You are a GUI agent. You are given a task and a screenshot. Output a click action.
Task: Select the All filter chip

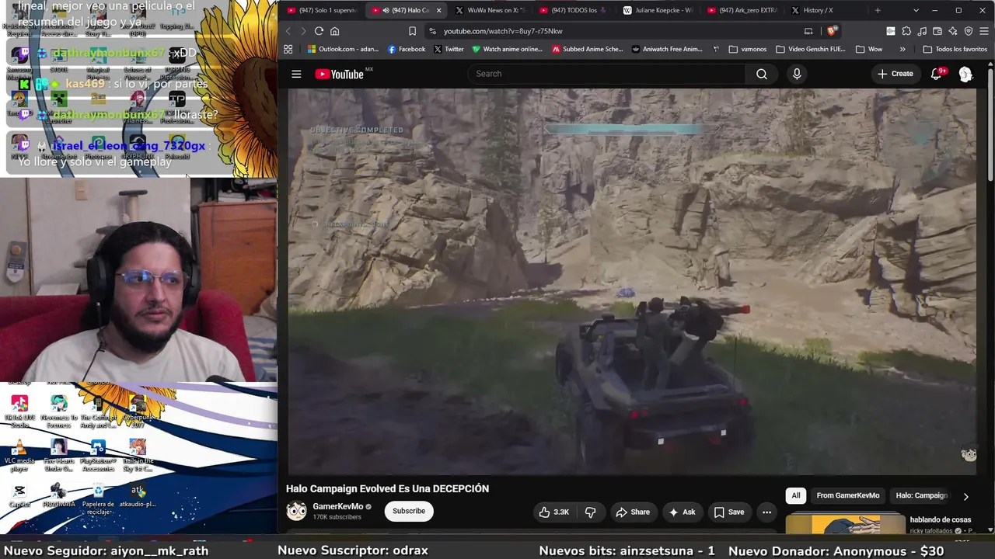(x=795, y=495)
